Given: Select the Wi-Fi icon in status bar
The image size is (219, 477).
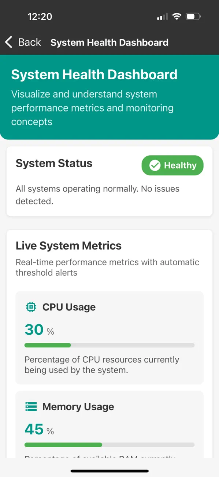Looking at the screenshot, I should coord(176,16).
